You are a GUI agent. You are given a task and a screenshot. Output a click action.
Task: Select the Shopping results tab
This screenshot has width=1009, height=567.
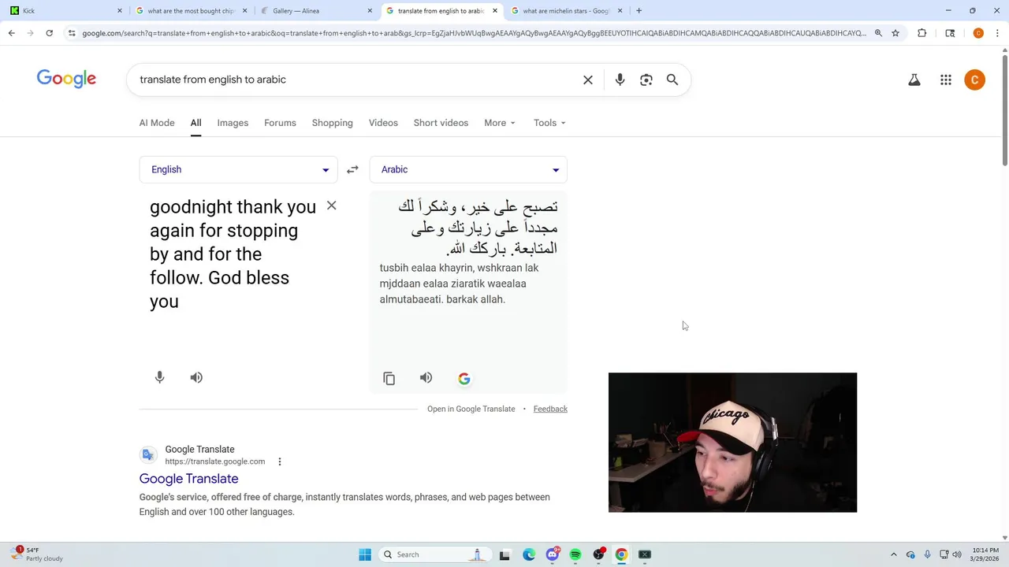click(x=332, y=123)
